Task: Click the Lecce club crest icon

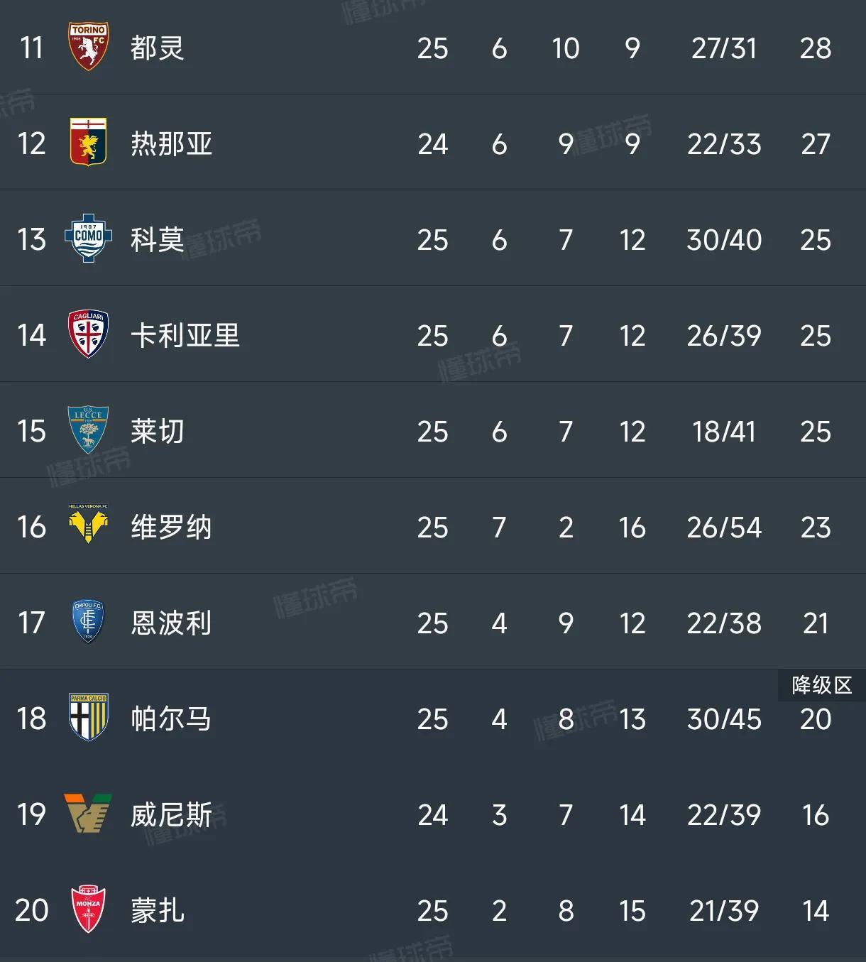Action: 87,430
